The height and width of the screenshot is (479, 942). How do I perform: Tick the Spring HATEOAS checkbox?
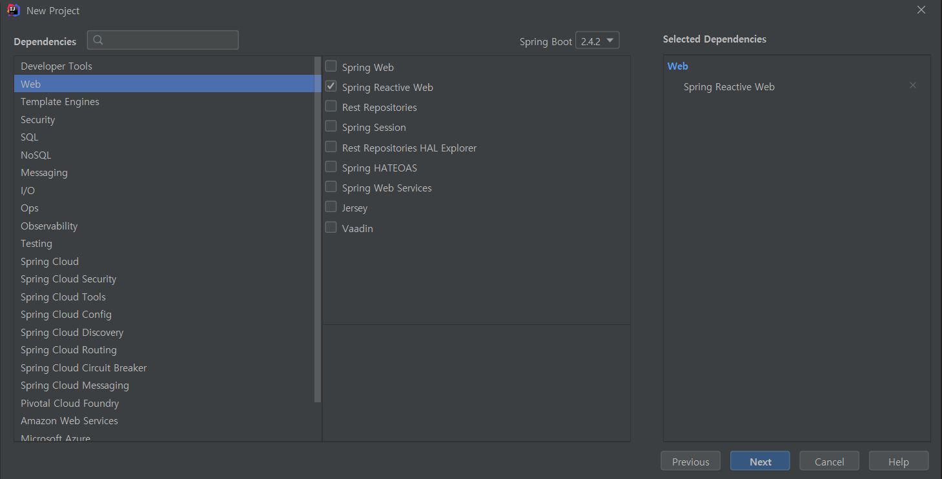(331, 167)
